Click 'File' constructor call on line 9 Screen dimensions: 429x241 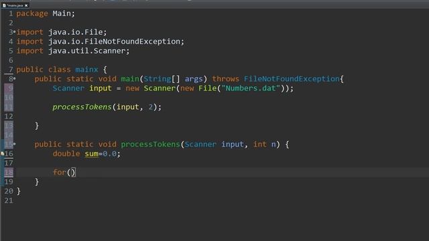tap(207, 88)
